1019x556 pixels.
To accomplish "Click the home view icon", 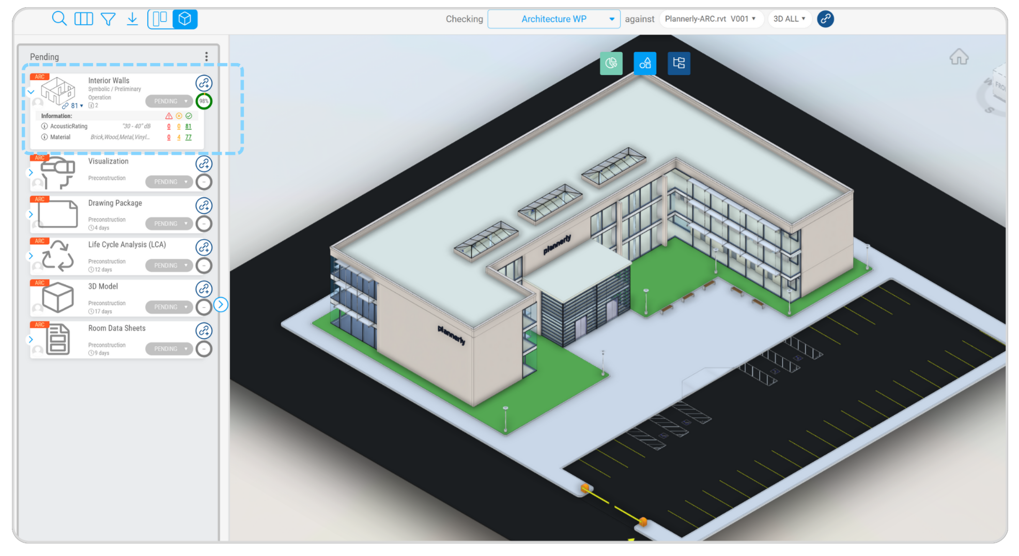I will click(959, 57).
